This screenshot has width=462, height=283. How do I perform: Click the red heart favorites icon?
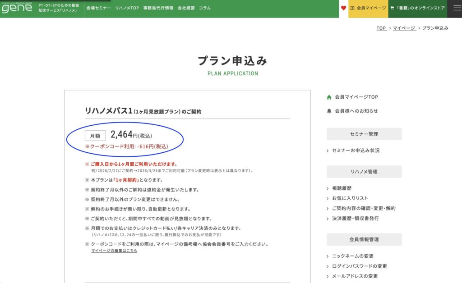[343, 8]
